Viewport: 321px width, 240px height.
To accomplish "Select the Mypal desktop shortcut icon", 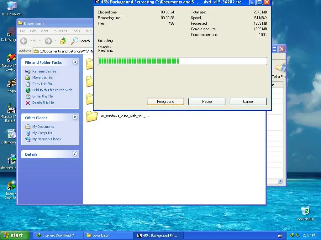I will pos(12,83).
